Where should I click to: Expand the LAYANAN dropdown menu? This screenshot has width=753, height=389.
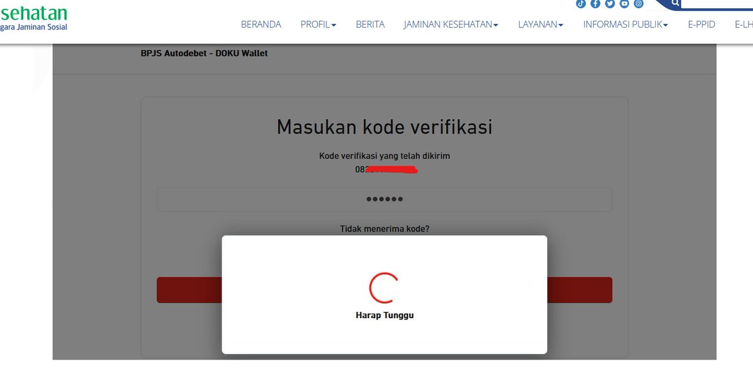541,24
